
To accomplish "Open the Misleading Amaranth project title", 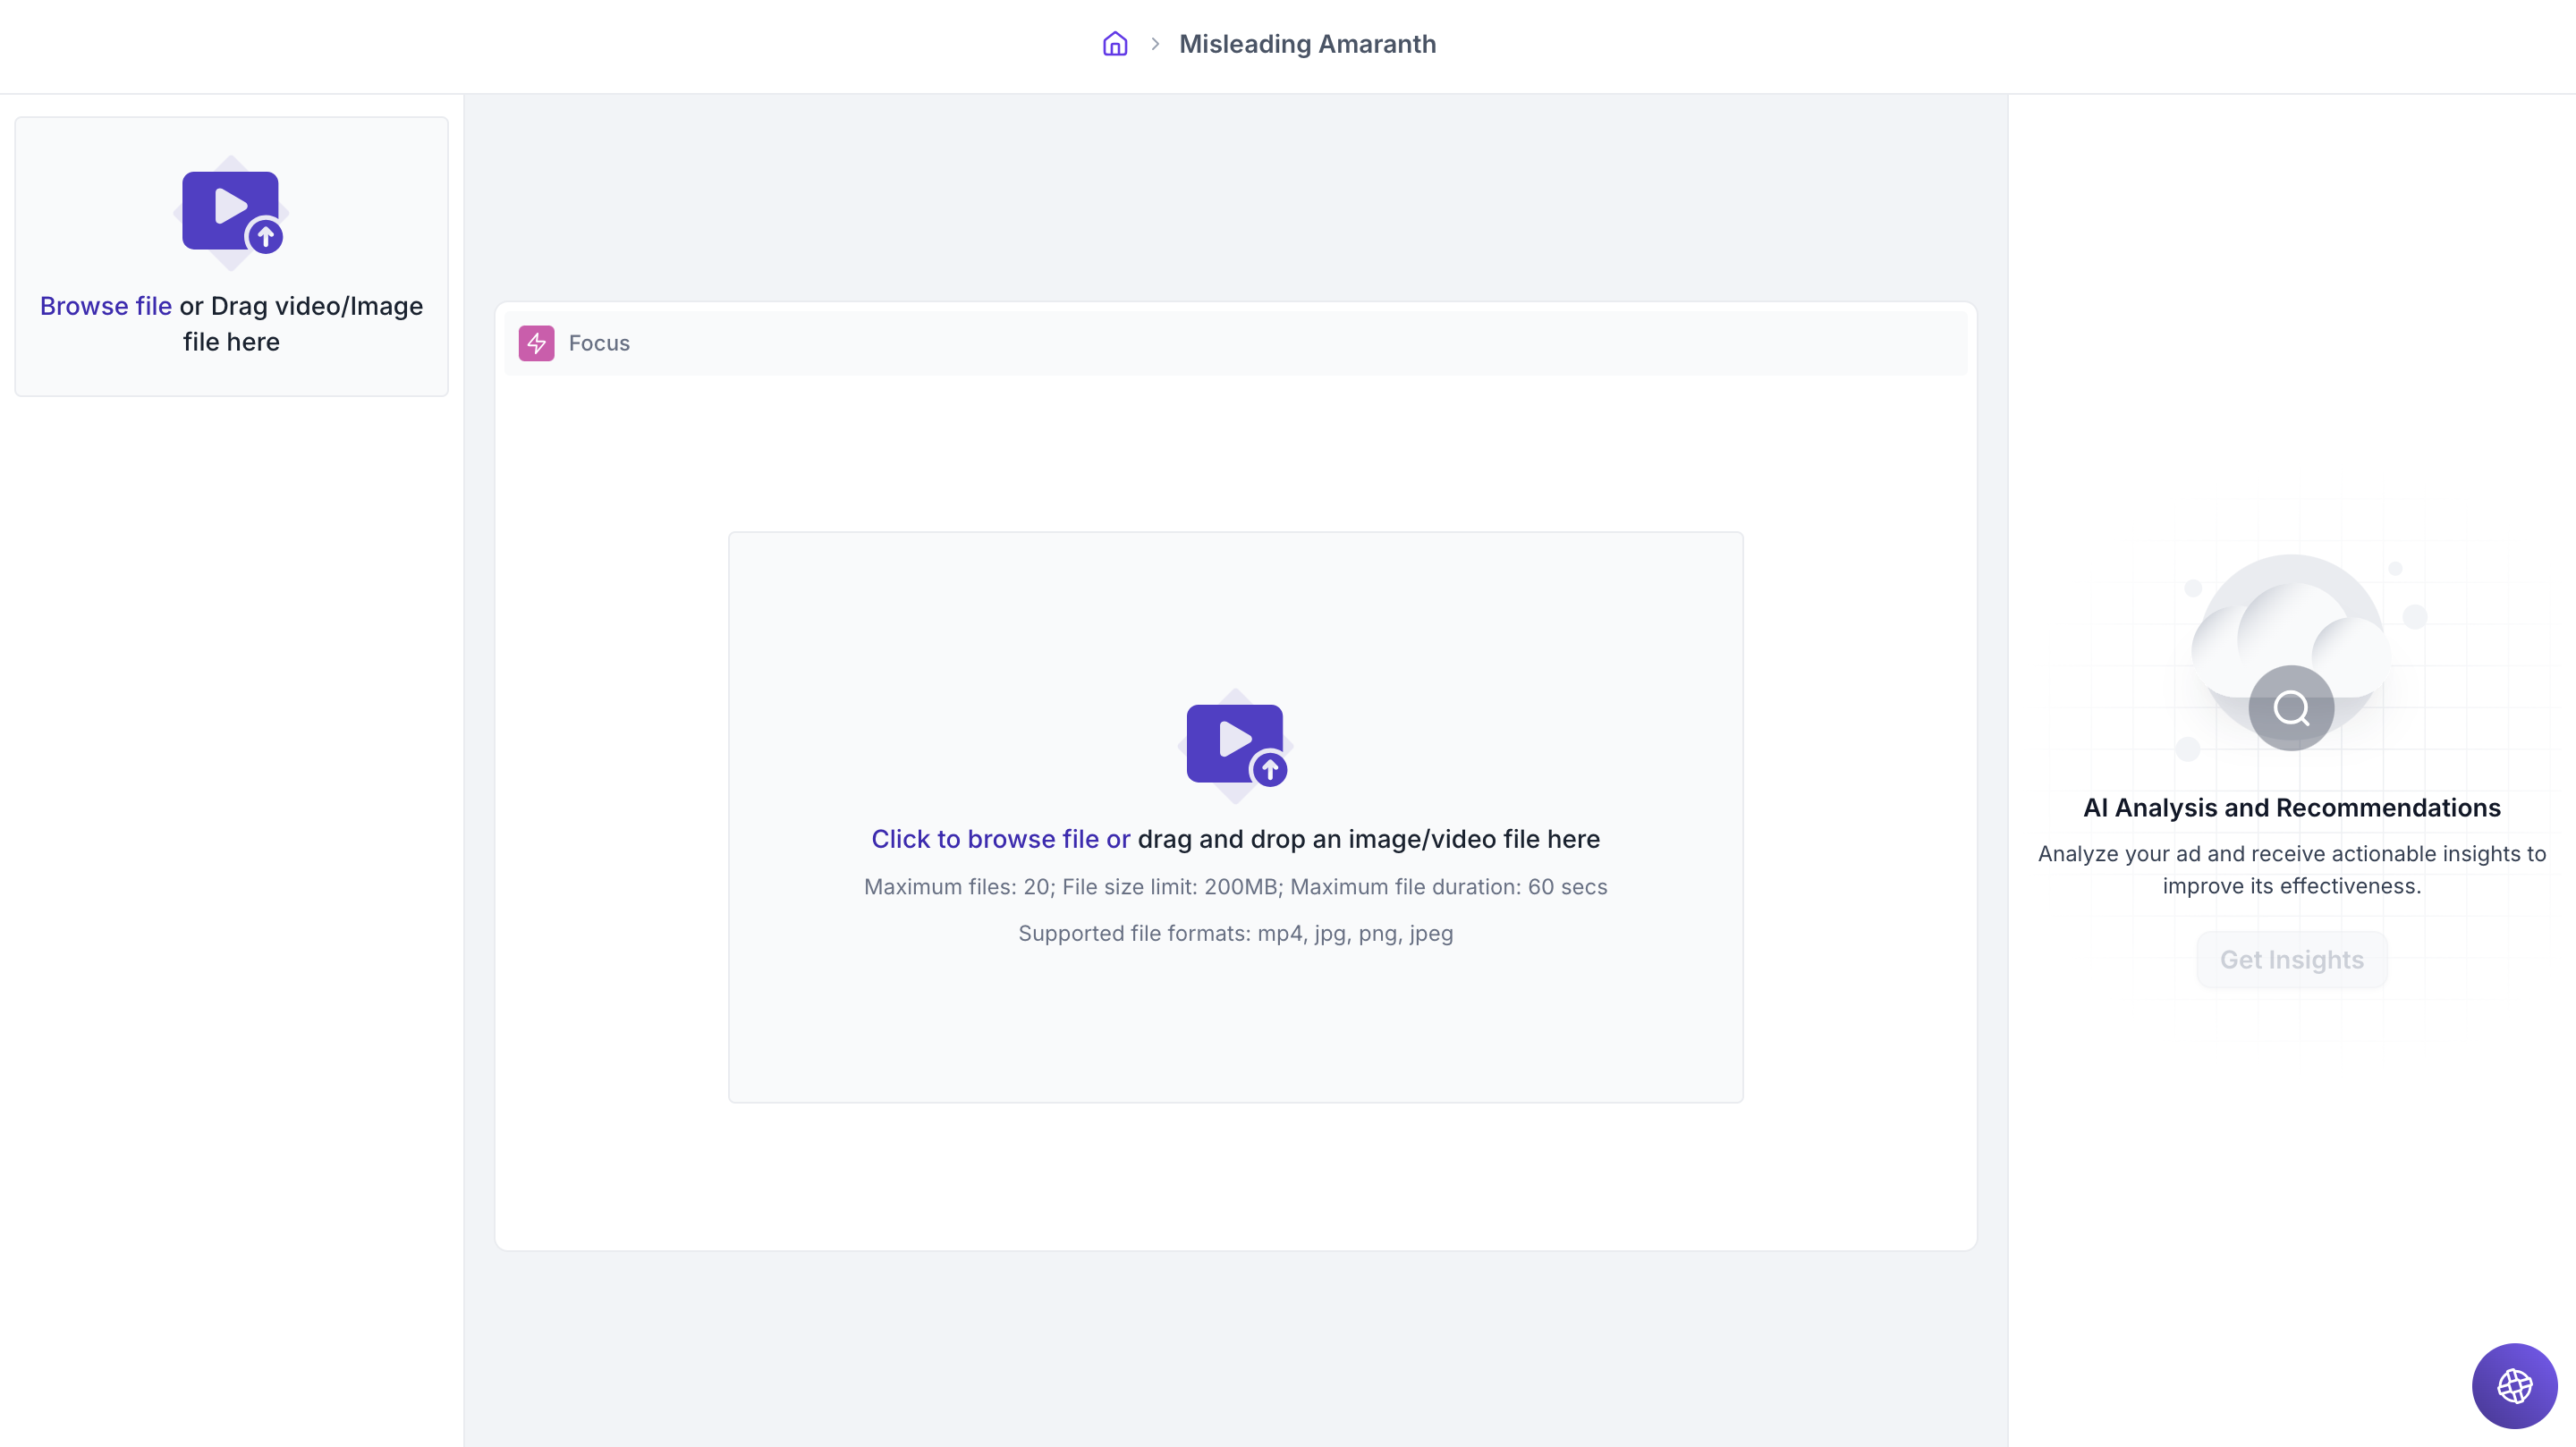I will pos(1307,44).
